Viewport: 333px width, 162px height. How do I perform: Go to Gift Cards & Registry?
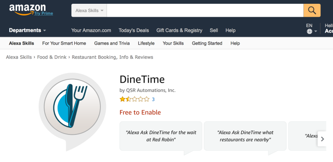(179, 30)
